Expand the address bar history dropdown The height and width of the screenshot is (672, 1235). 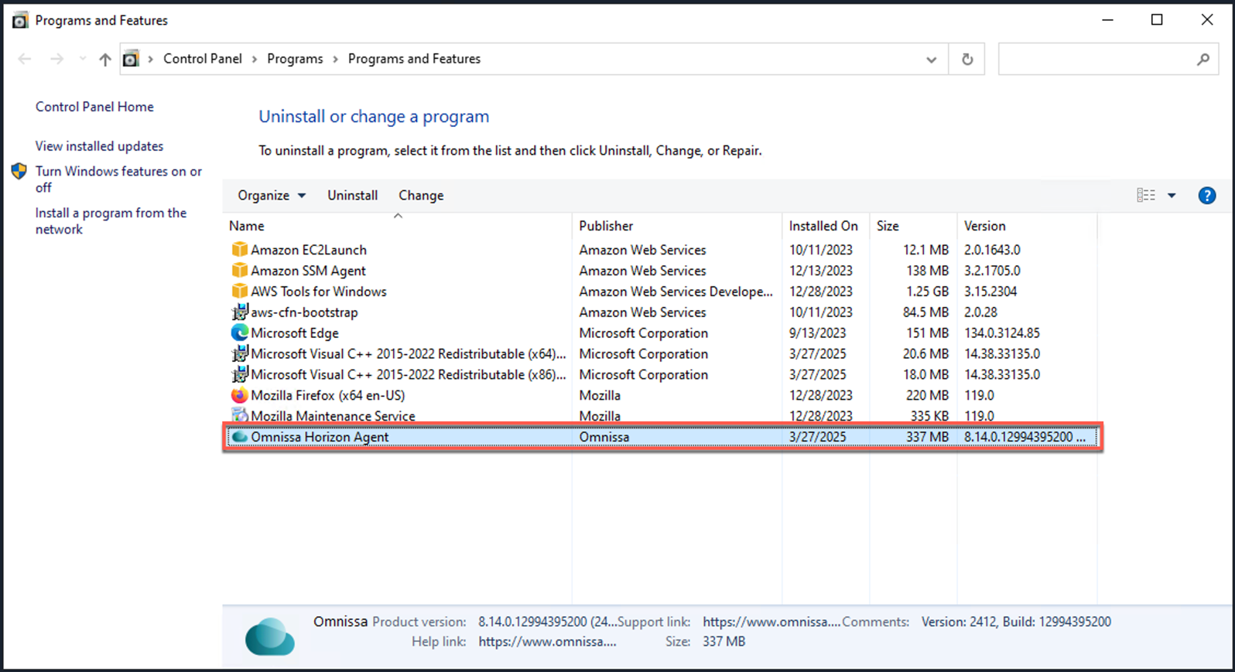pos(931,60)
